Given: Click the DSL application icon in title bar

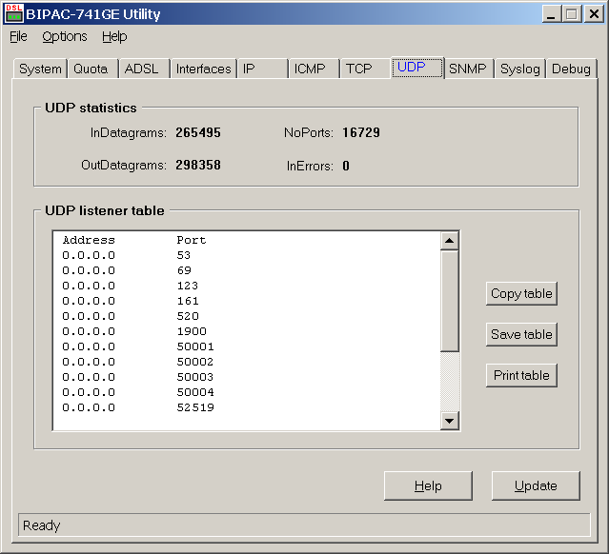Looking at the screenshot, I should pyautogui.click(x=13, y=13).
